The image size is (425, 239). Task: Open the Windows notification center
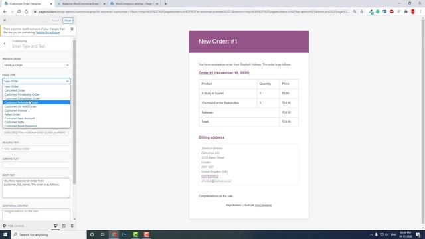[418, 234]
